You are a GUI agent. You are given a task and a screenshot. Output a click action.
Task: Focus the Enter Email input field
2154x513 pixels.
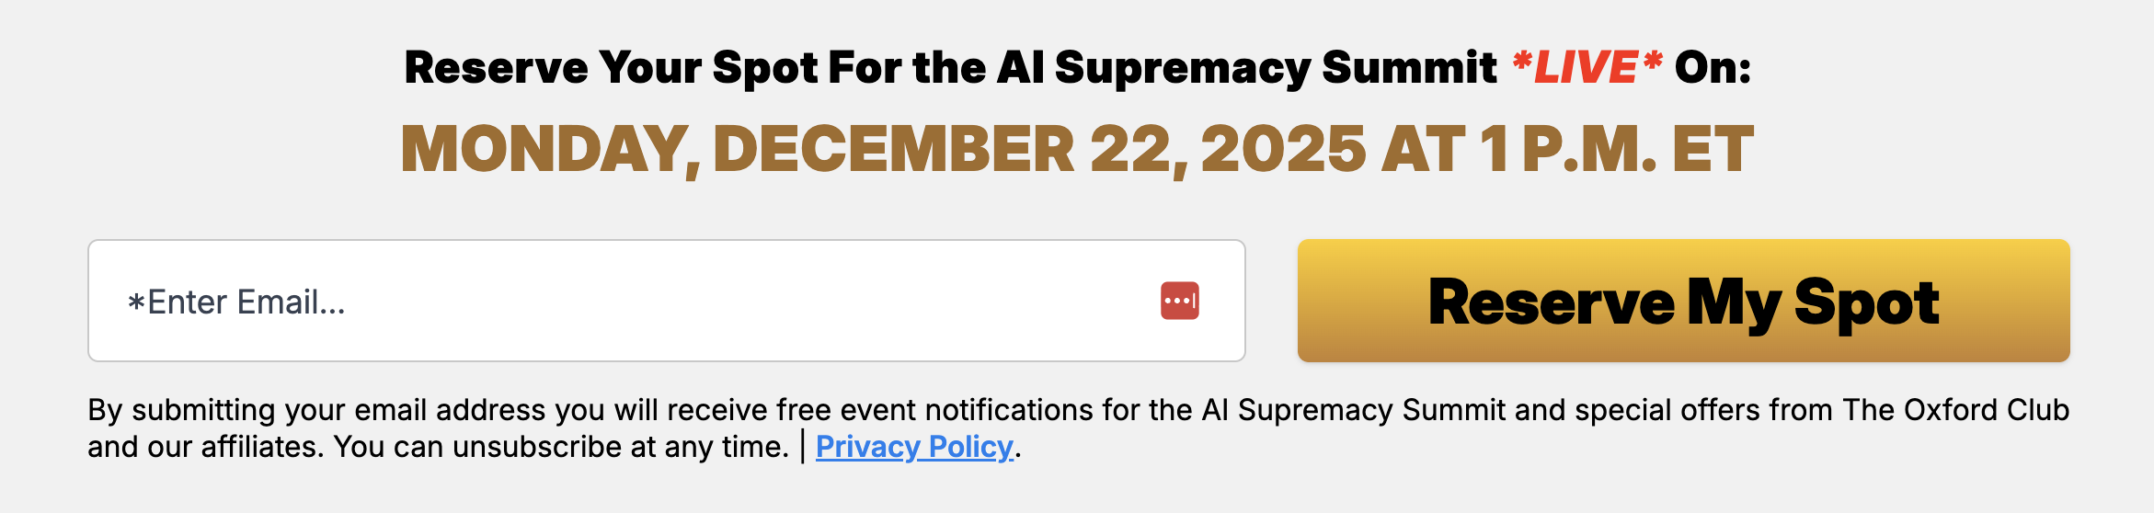(644, 301)
